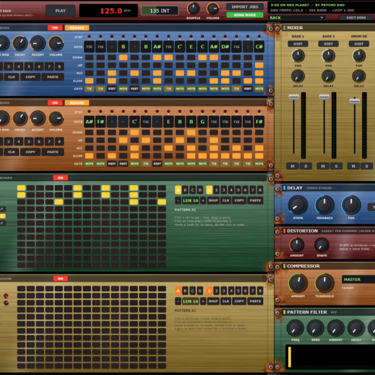Click CLR in yellow drum machine

(x=226, y=301)
